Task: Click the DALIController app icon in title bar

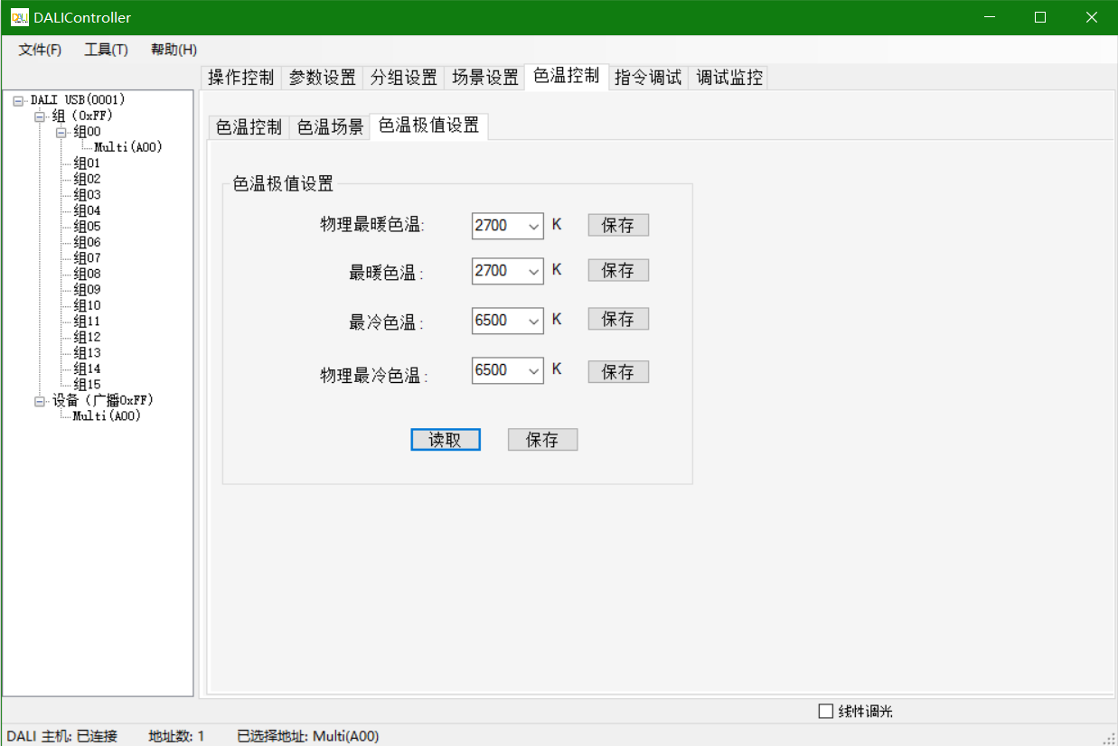Action: [19, 17]
